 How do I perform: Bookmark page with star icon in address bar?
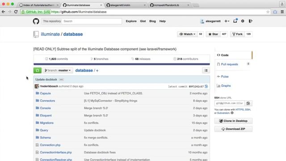click(x=268, y=12)
